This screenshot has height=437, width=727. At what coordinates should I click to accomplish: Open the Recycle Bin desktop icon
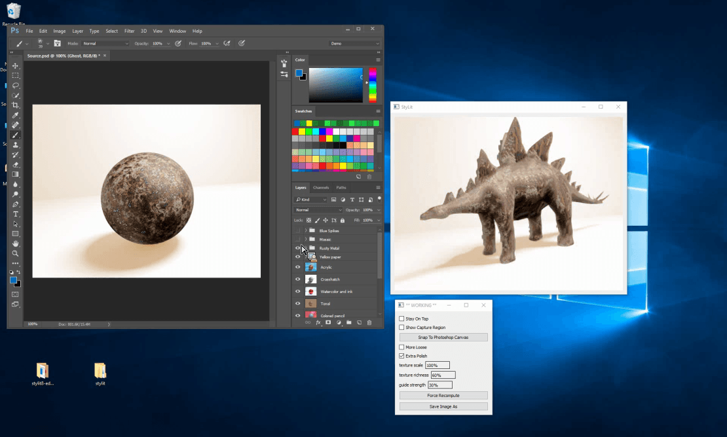click(x=14, y=14)
